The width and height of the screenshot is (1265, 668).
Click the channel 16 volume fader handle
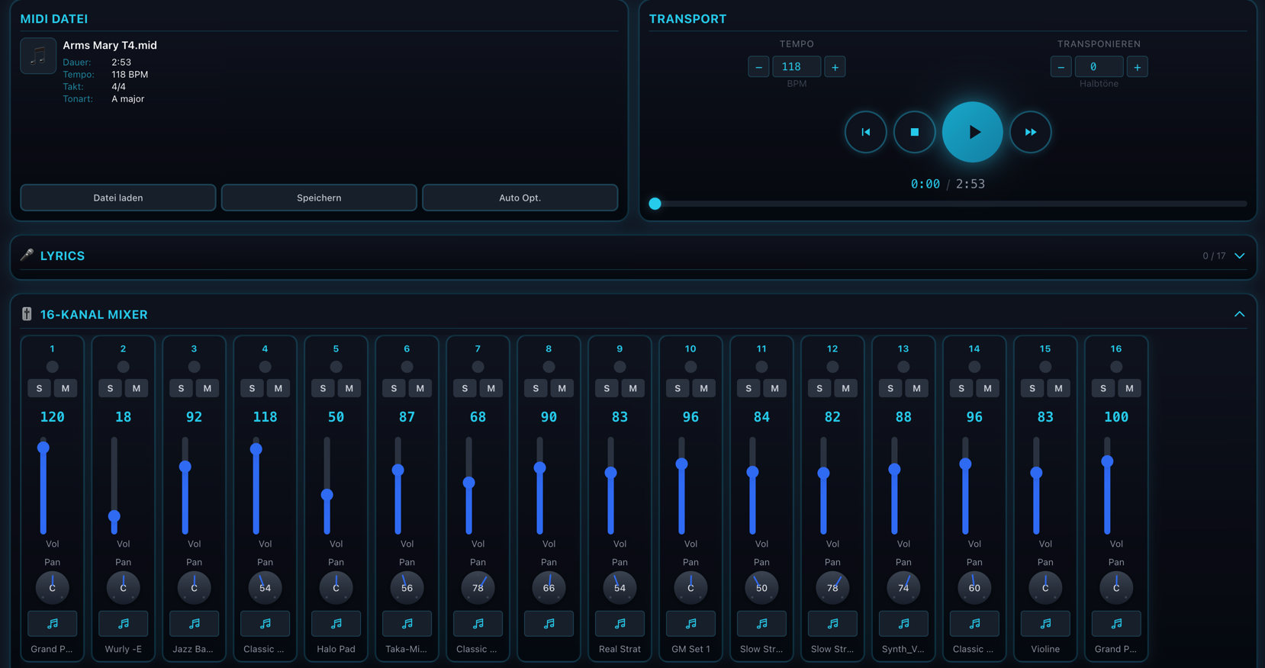pos(1107,461)
